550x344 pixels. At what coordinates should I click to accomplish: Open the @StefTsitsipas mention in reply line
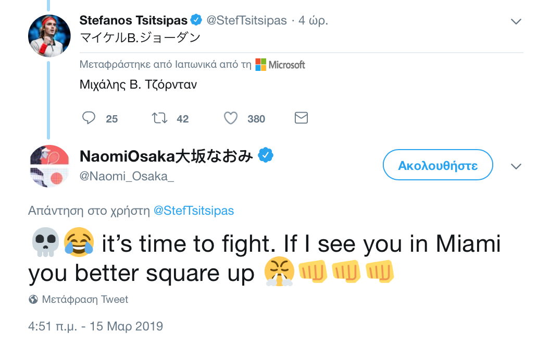[x=194, y=211]
